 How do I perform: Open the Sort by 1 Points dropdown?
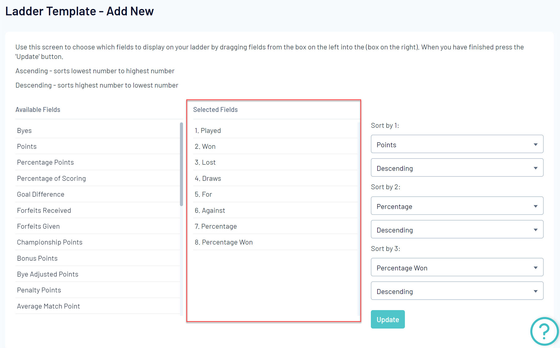[457, 144]
